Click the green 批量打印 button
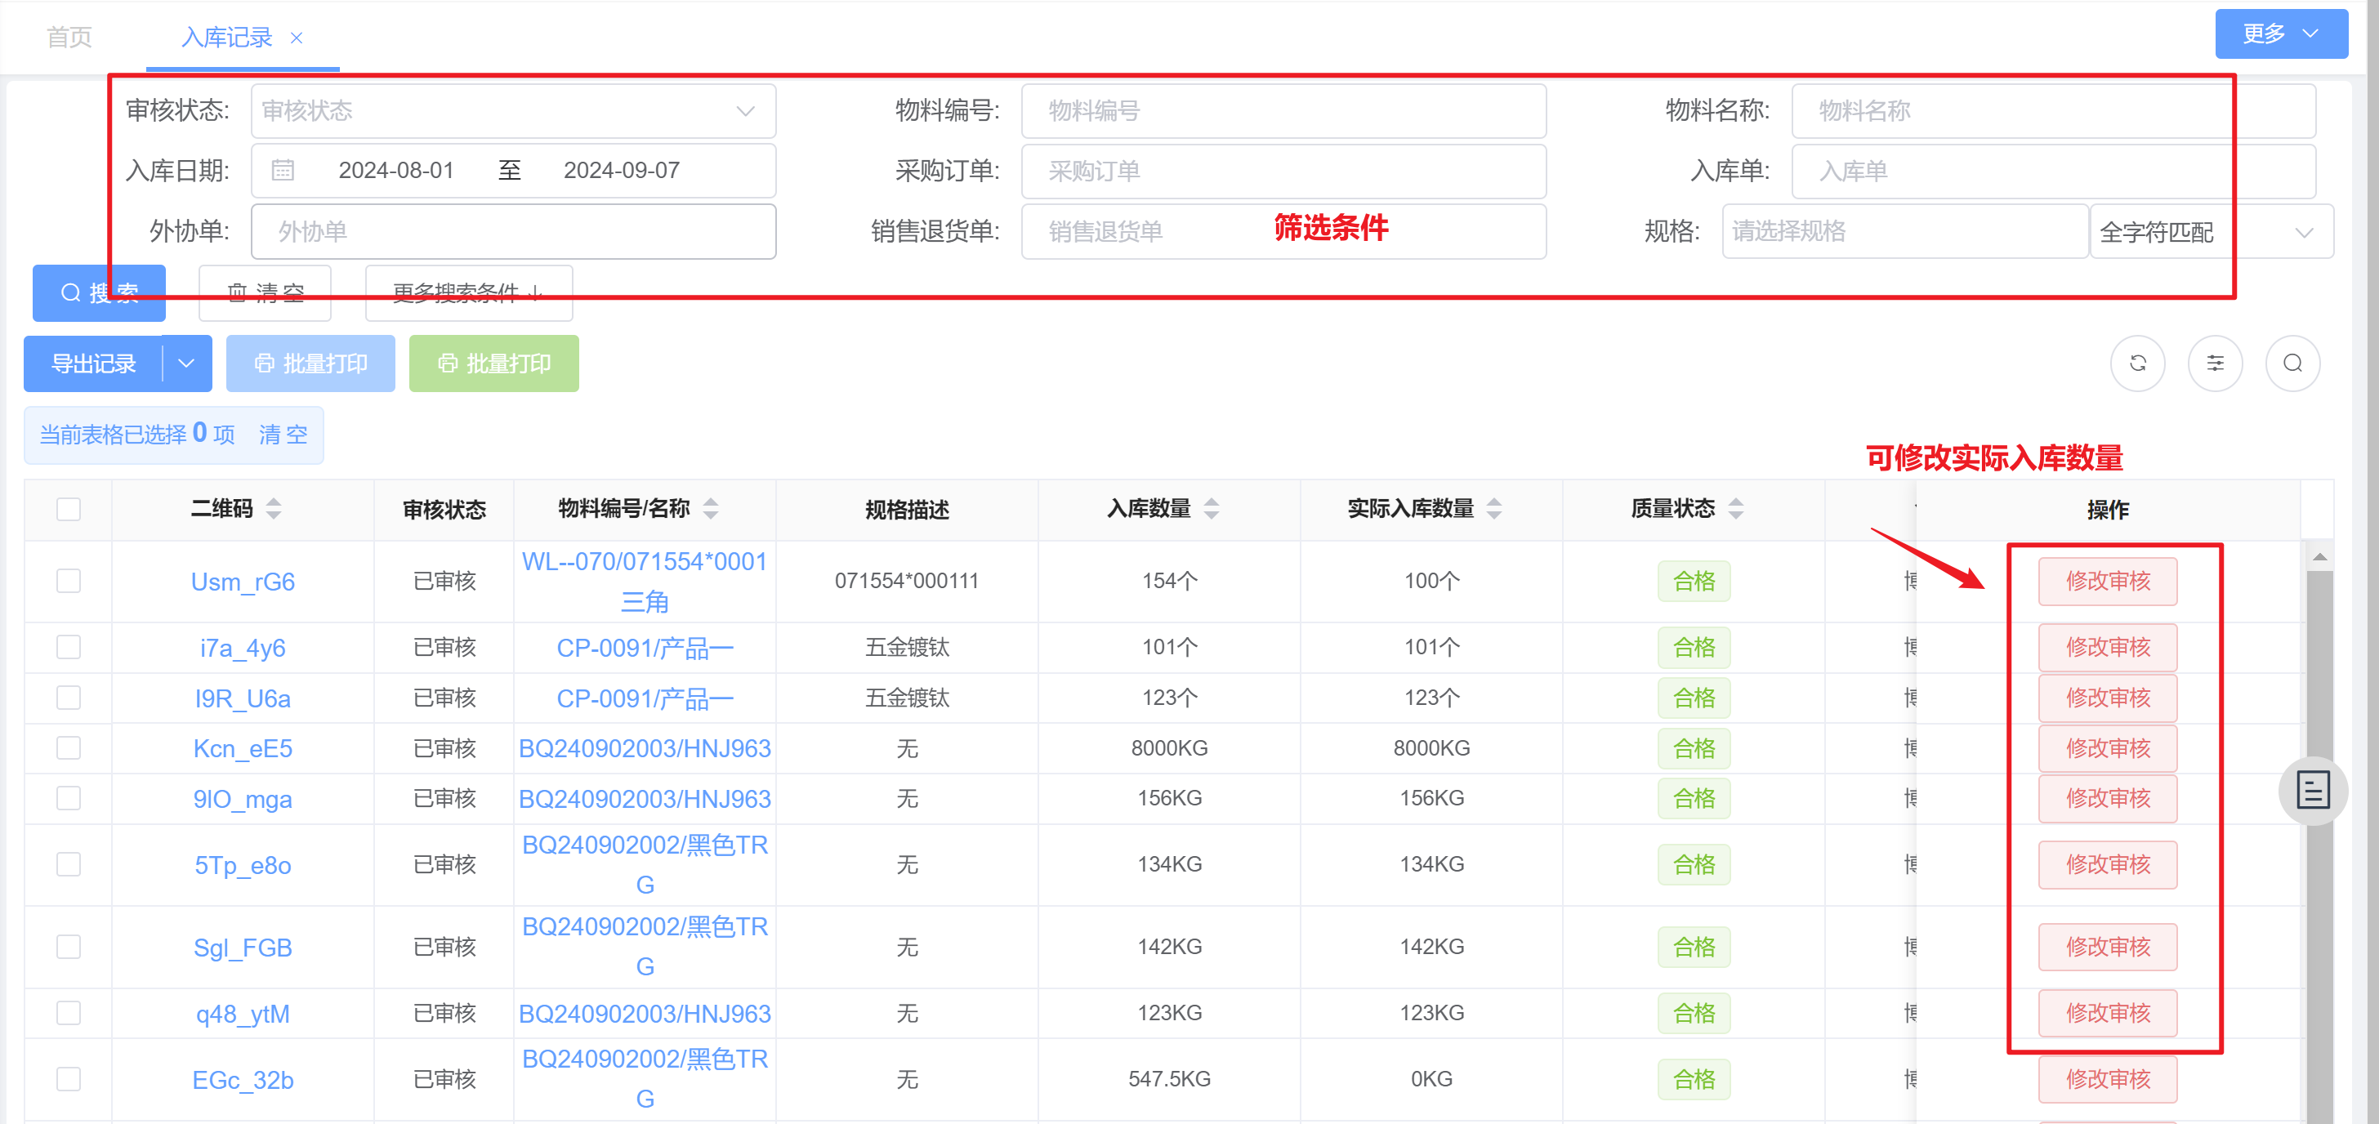Viewport: 2379px width, 1124px height. (494, 363)
